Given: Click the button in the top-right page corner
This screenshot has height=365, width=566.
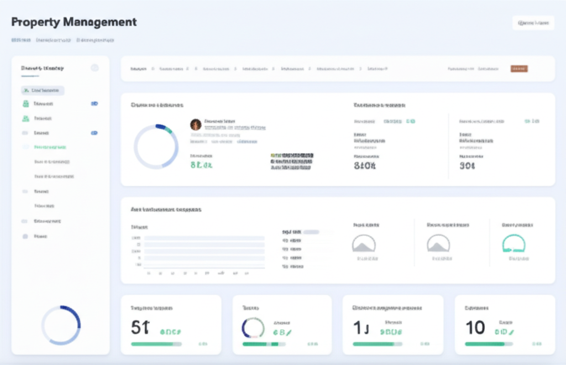Looking at the screenshot, I should click(x=533, y=23).
